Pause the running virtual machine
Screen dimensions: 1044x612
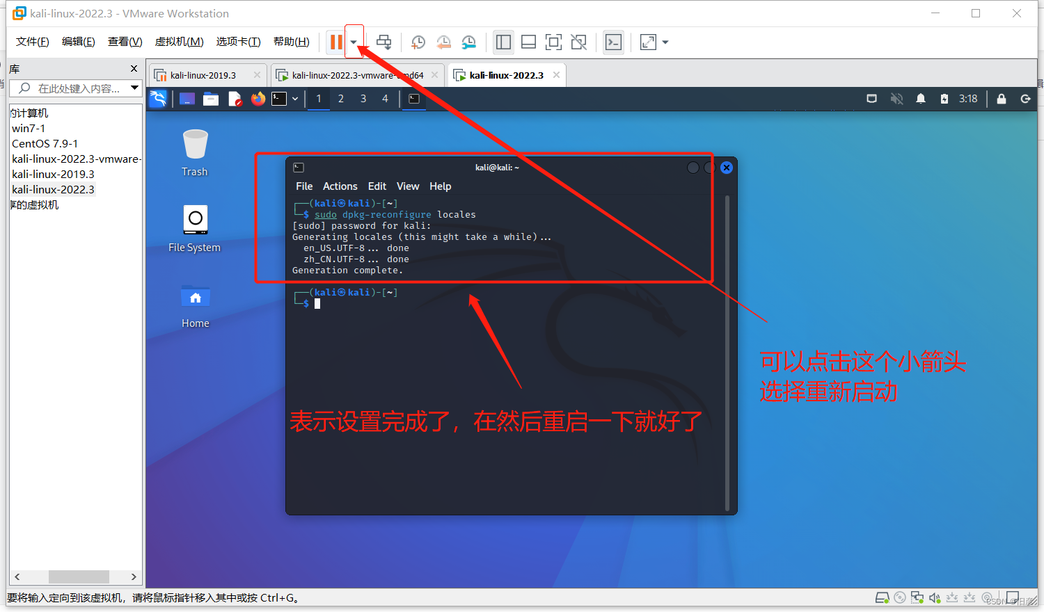tap(336, 42)
